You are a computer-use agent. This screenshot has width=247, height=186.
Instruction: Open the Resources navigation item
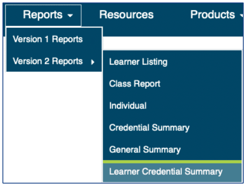pyautogui.click(x=126, y=15)
